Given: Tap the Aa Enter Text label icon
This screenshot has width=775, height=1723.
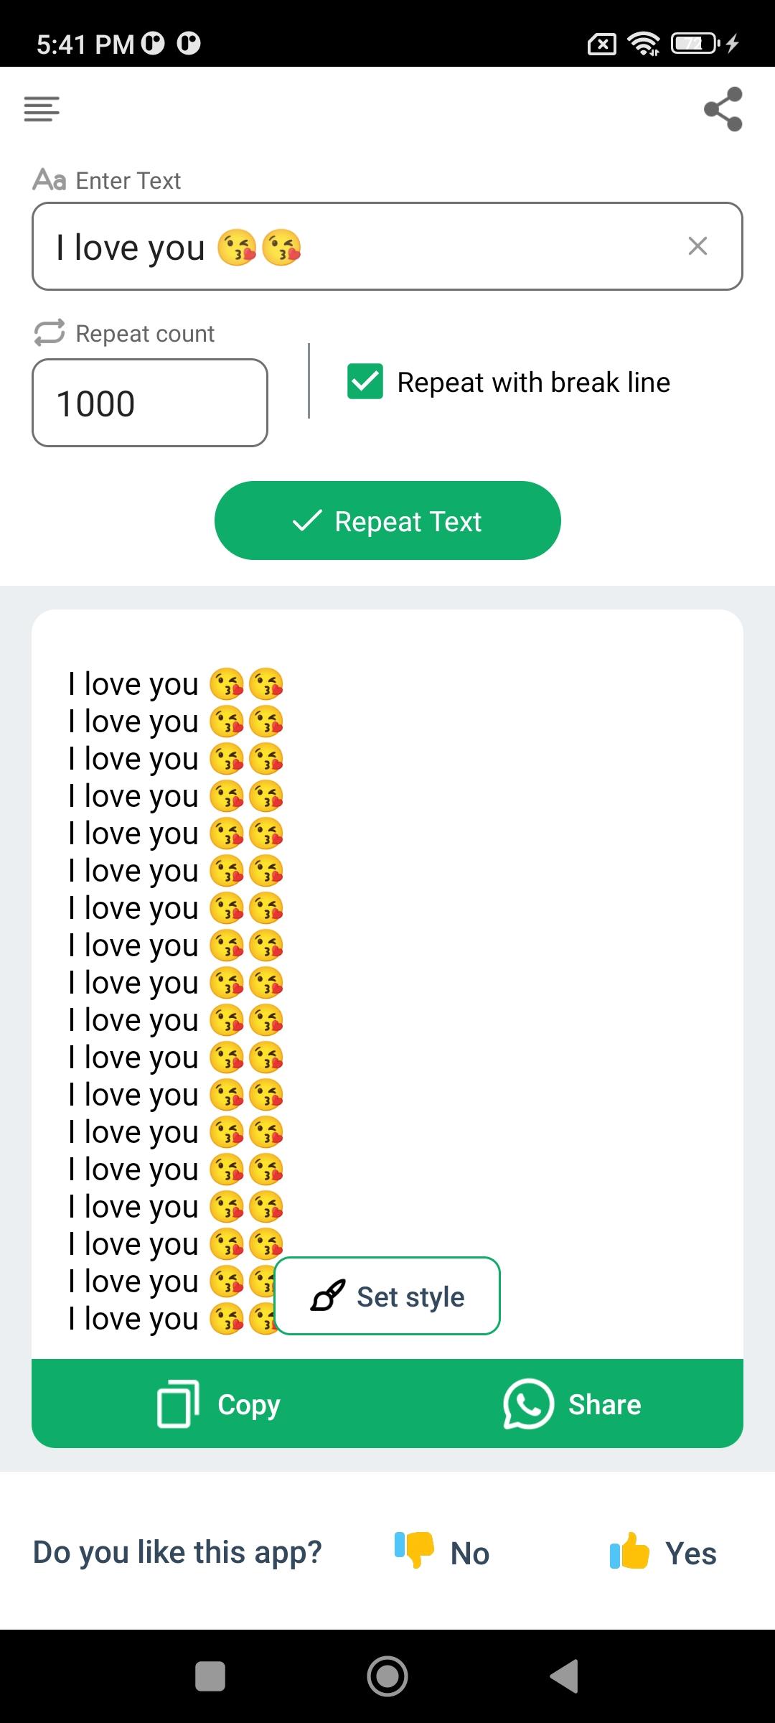Looking at the screenshot, I should point(50,179).
